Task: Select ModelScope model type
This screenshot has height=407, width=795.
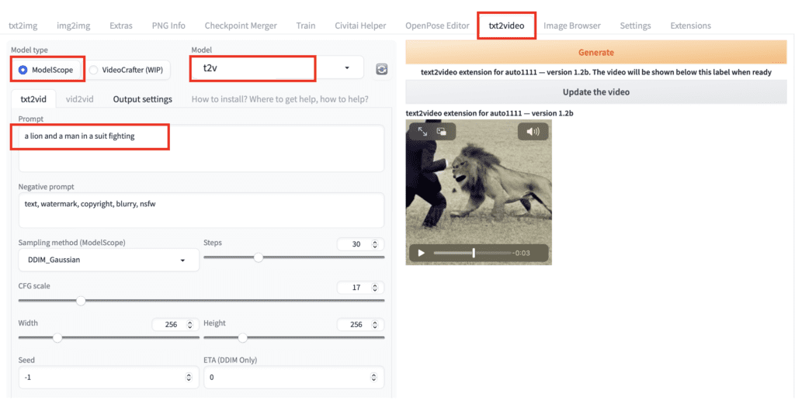Action: [47, 70]
